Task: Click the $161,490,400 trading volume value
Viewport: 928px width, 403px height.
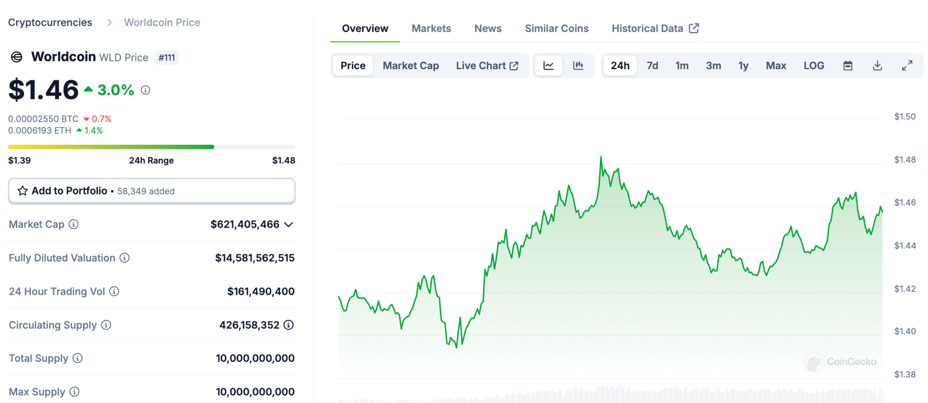Action: click(261, 291)
